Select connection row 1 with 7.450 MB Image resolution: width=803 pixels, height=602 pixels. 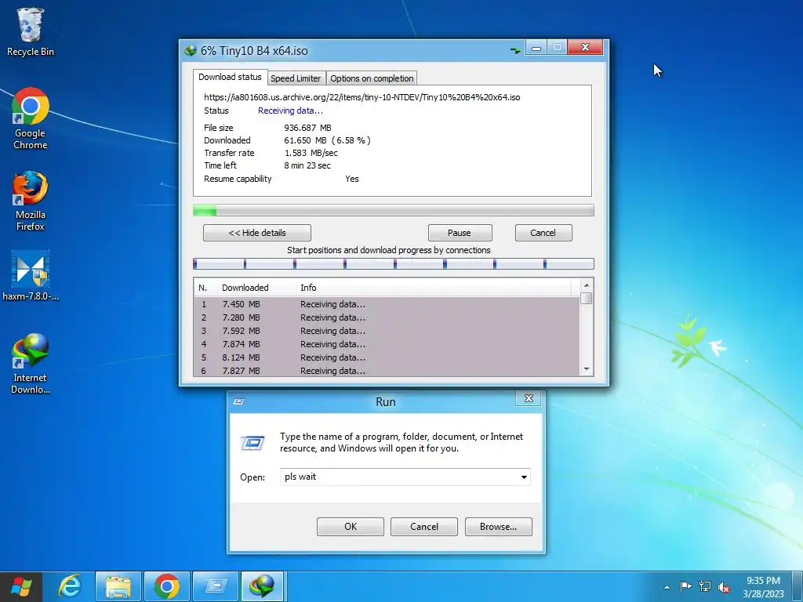coord(387,304)
